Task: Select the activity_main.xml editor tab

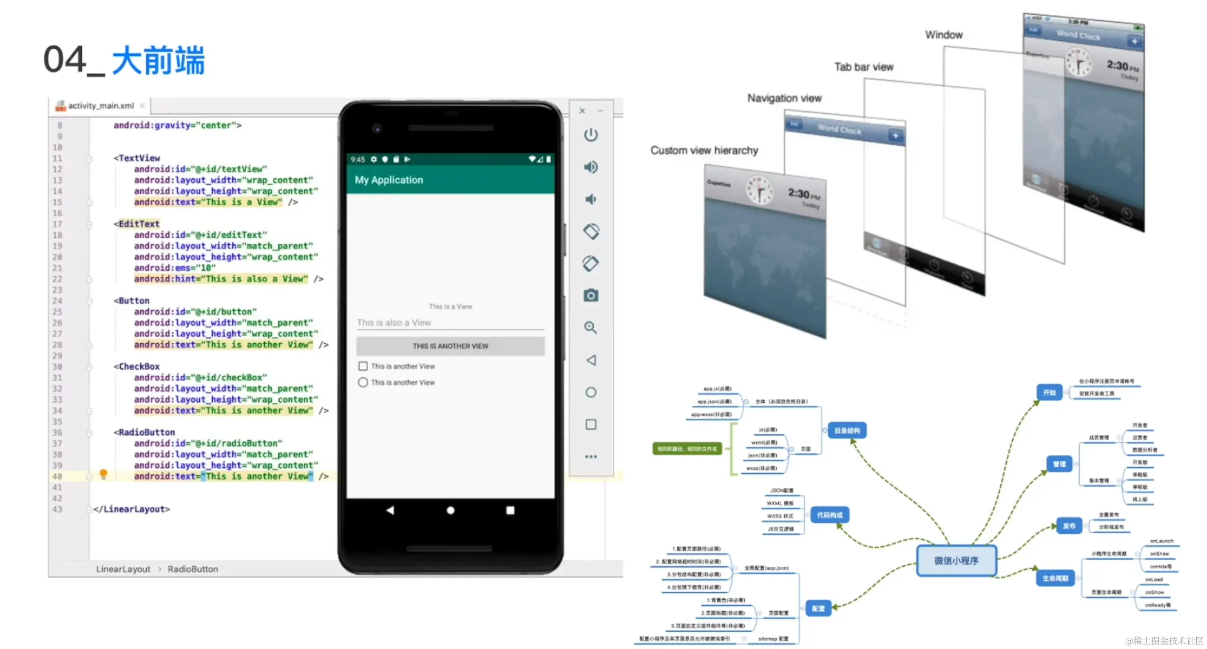Action: pyautogui.click(x=100, y=105)
